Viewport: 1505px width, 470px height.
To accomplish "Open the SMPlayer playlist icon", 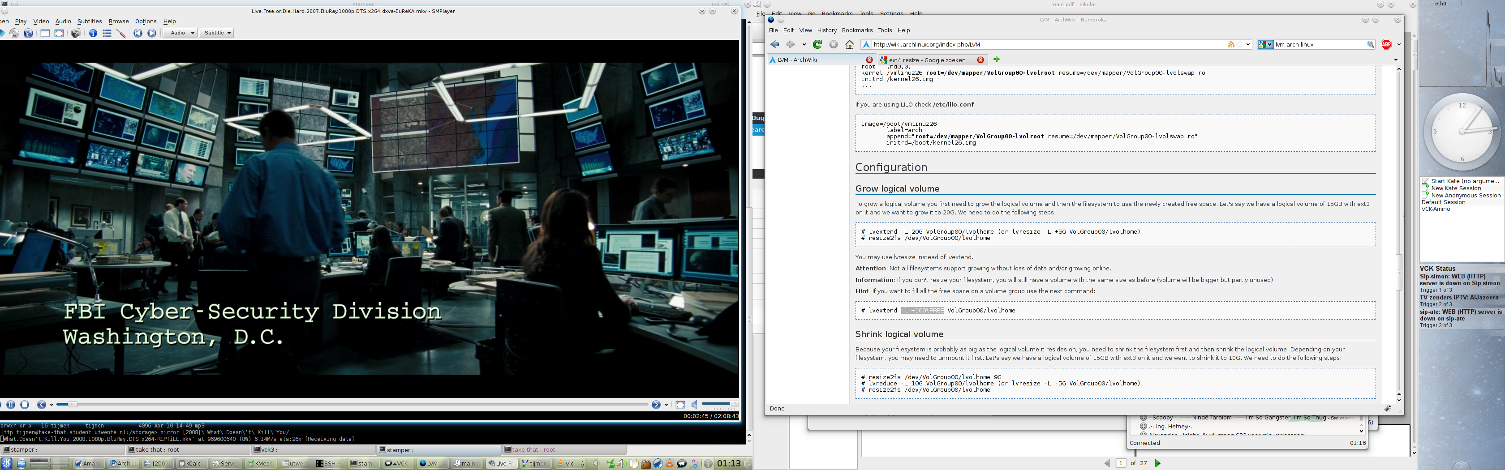I will click(107, 33).
